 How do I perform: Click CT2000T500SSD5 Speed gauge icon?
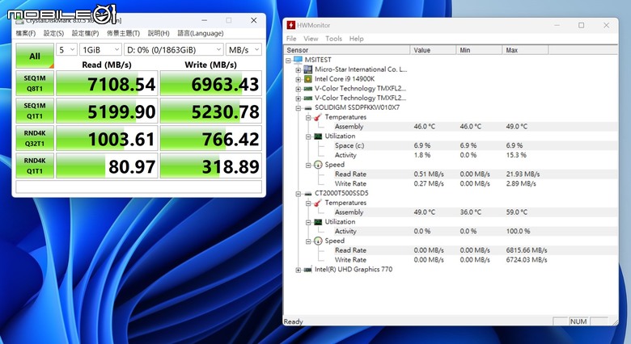pyautogui.click(x=318, y=241)
